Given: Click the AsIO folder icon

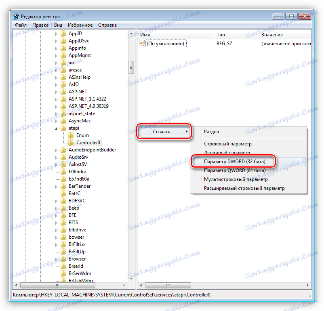Looking at the screenshot, I should pyautogui.click(x=63, y=84).
